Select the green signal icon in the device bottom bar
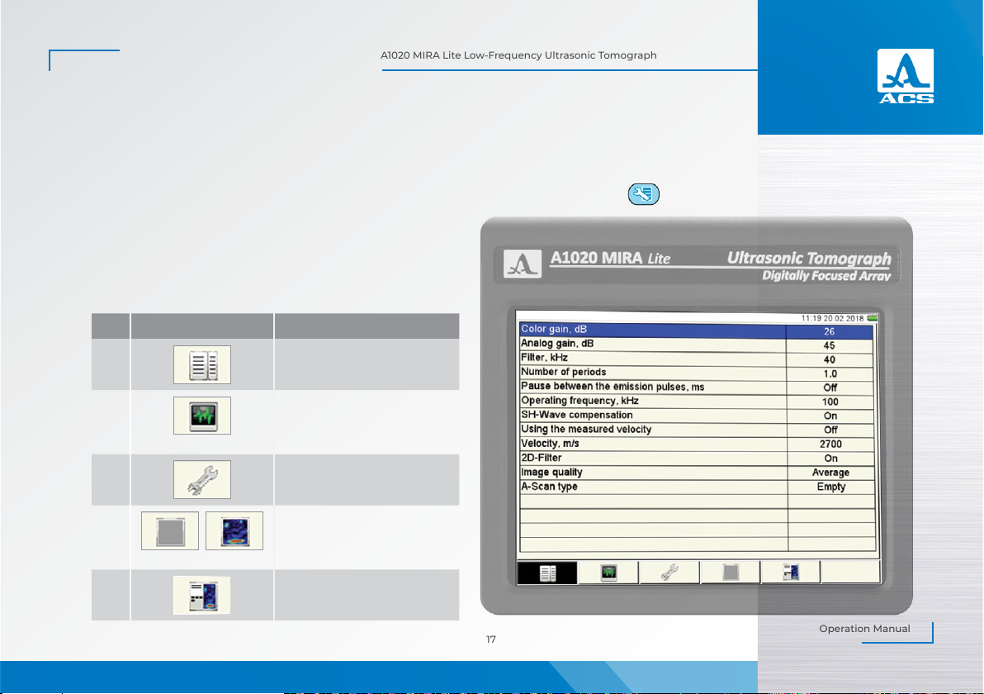The image size is (984, 694). [608, 573]
